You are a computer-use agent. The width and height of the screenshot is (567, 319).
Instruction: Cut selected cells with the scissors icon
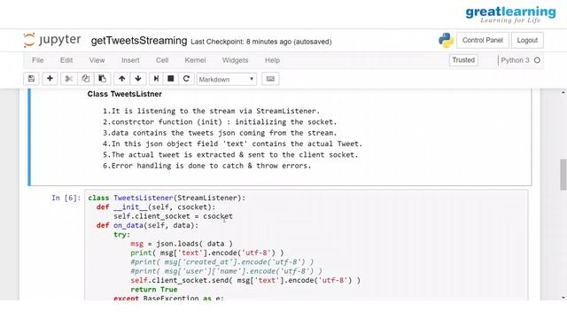click(x=69, y=79)
